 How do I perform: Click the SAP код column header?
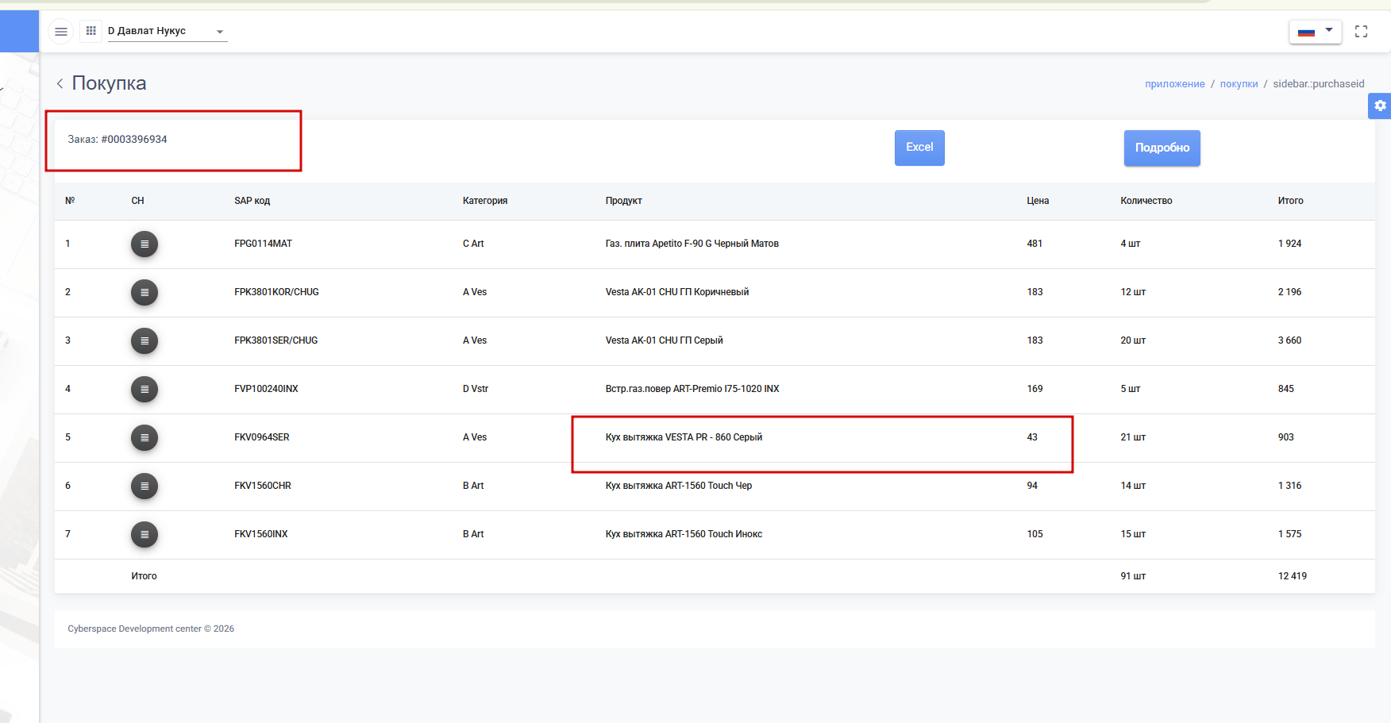252,201
